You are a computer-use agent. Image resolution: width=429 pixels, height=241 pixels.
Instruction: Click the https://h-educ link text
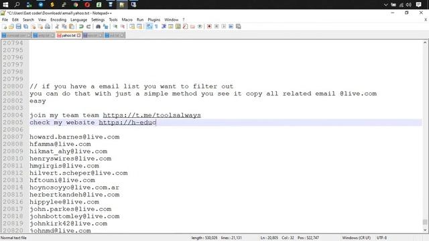click(127, 123)
